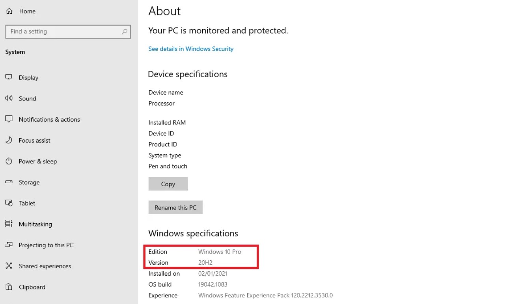Click the Device specifications heading
524x304 pixels.
188,74
